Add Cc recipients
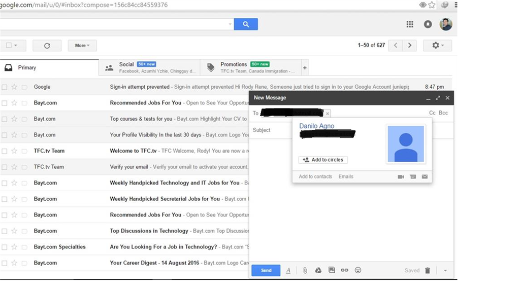Image resolution: width=520 pixels, height=292 pixels. [x=432, y=113]
